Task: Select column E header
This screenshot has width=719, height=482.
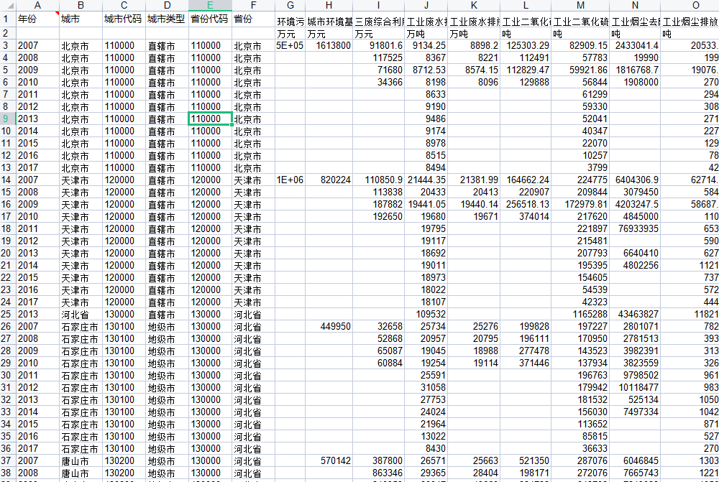Action: tap(210, 6)
